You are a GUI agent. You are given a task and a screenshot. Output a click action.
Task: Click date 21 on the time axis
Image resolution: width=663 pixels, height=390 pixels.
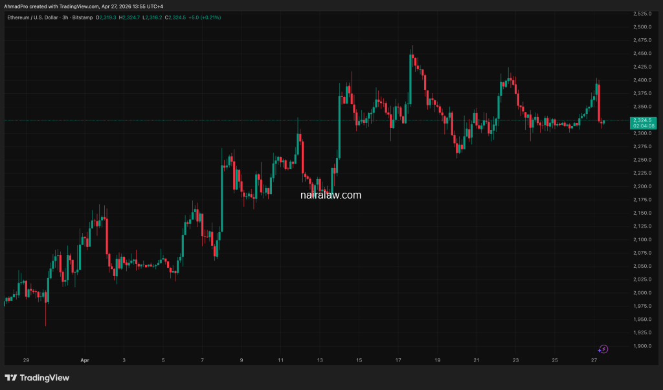click(x=477, y=359)
